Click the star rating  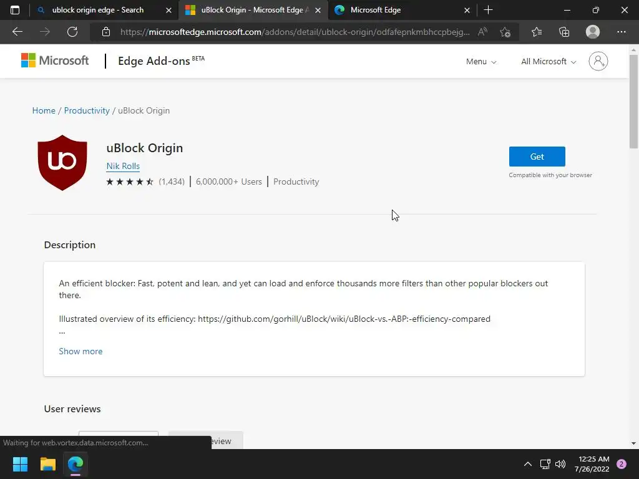[x=130, y=181]
